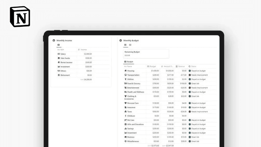Open the Balance column header menu
The height and width of the screenshot is (147, 261).
coord(180,66)
